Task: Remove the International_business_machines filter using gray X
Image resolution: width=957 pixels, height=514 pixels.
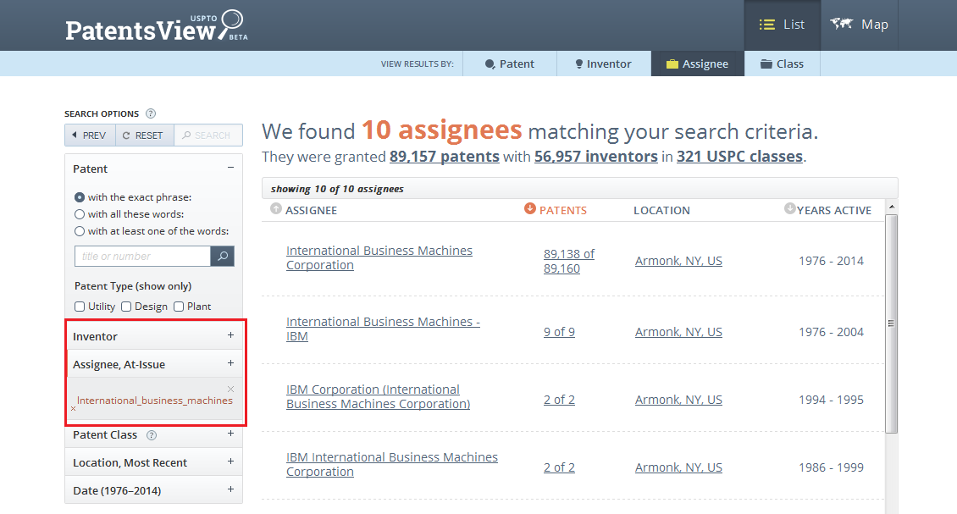Action: [230, 389]
